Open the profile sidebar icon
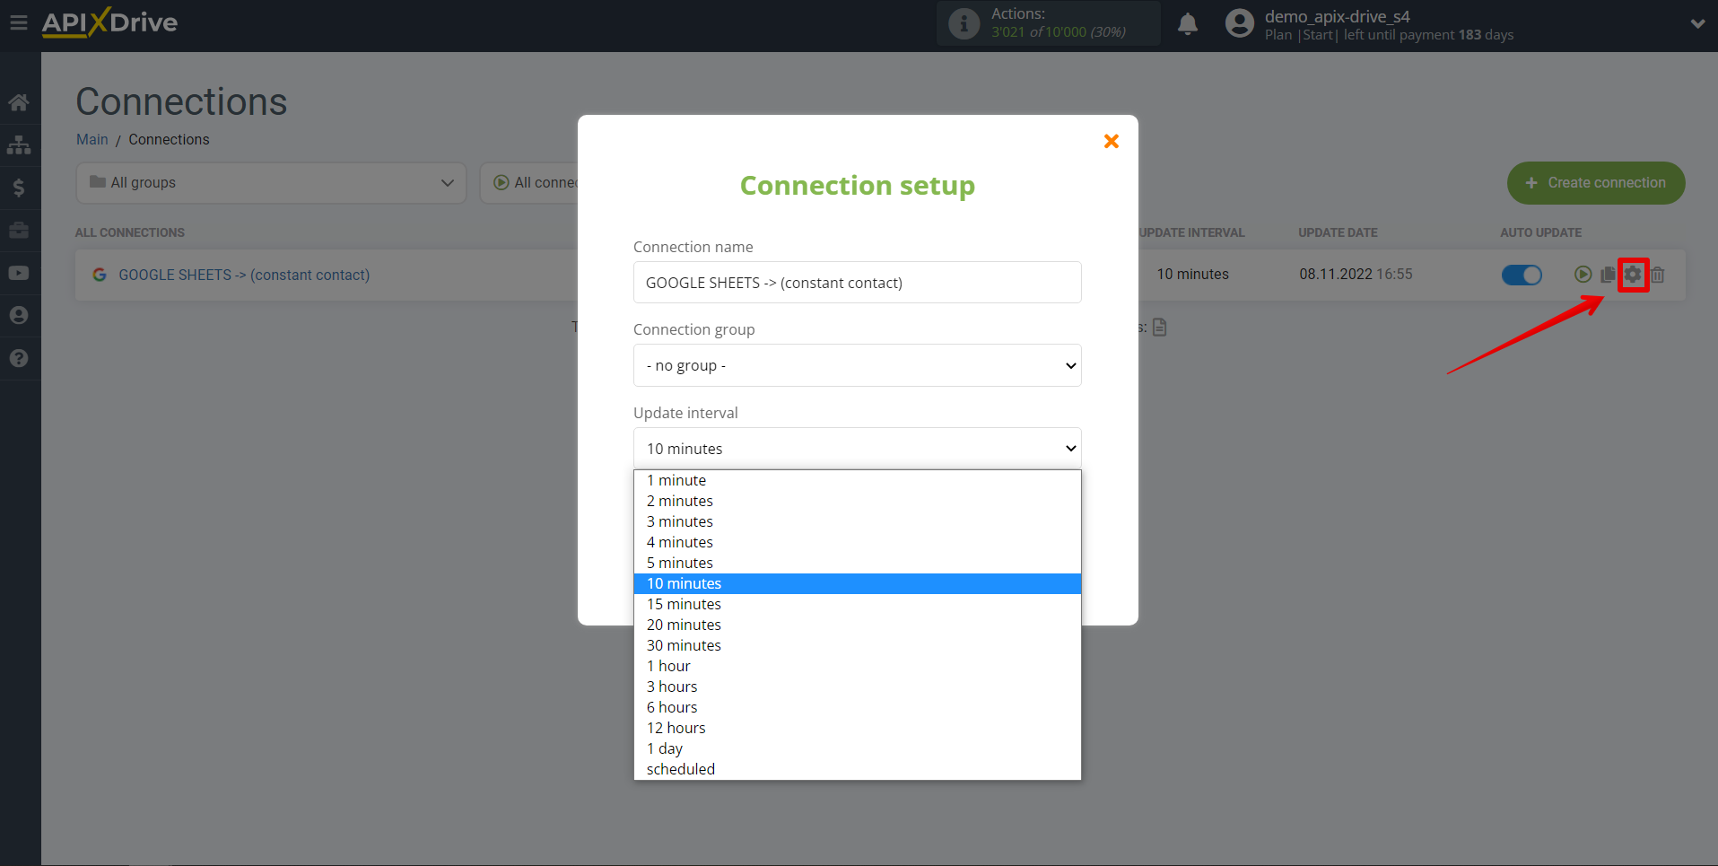This screenshot has width=1718, height=866. click(x=19, y=316)
